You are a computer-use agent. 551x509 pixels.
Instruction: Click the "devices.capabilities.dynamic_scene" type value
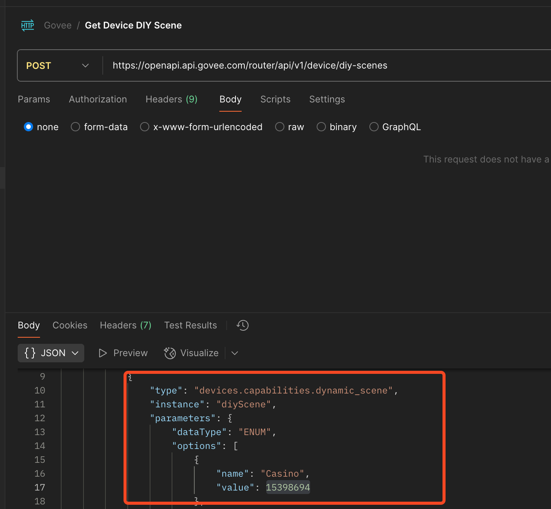[294, 390]
